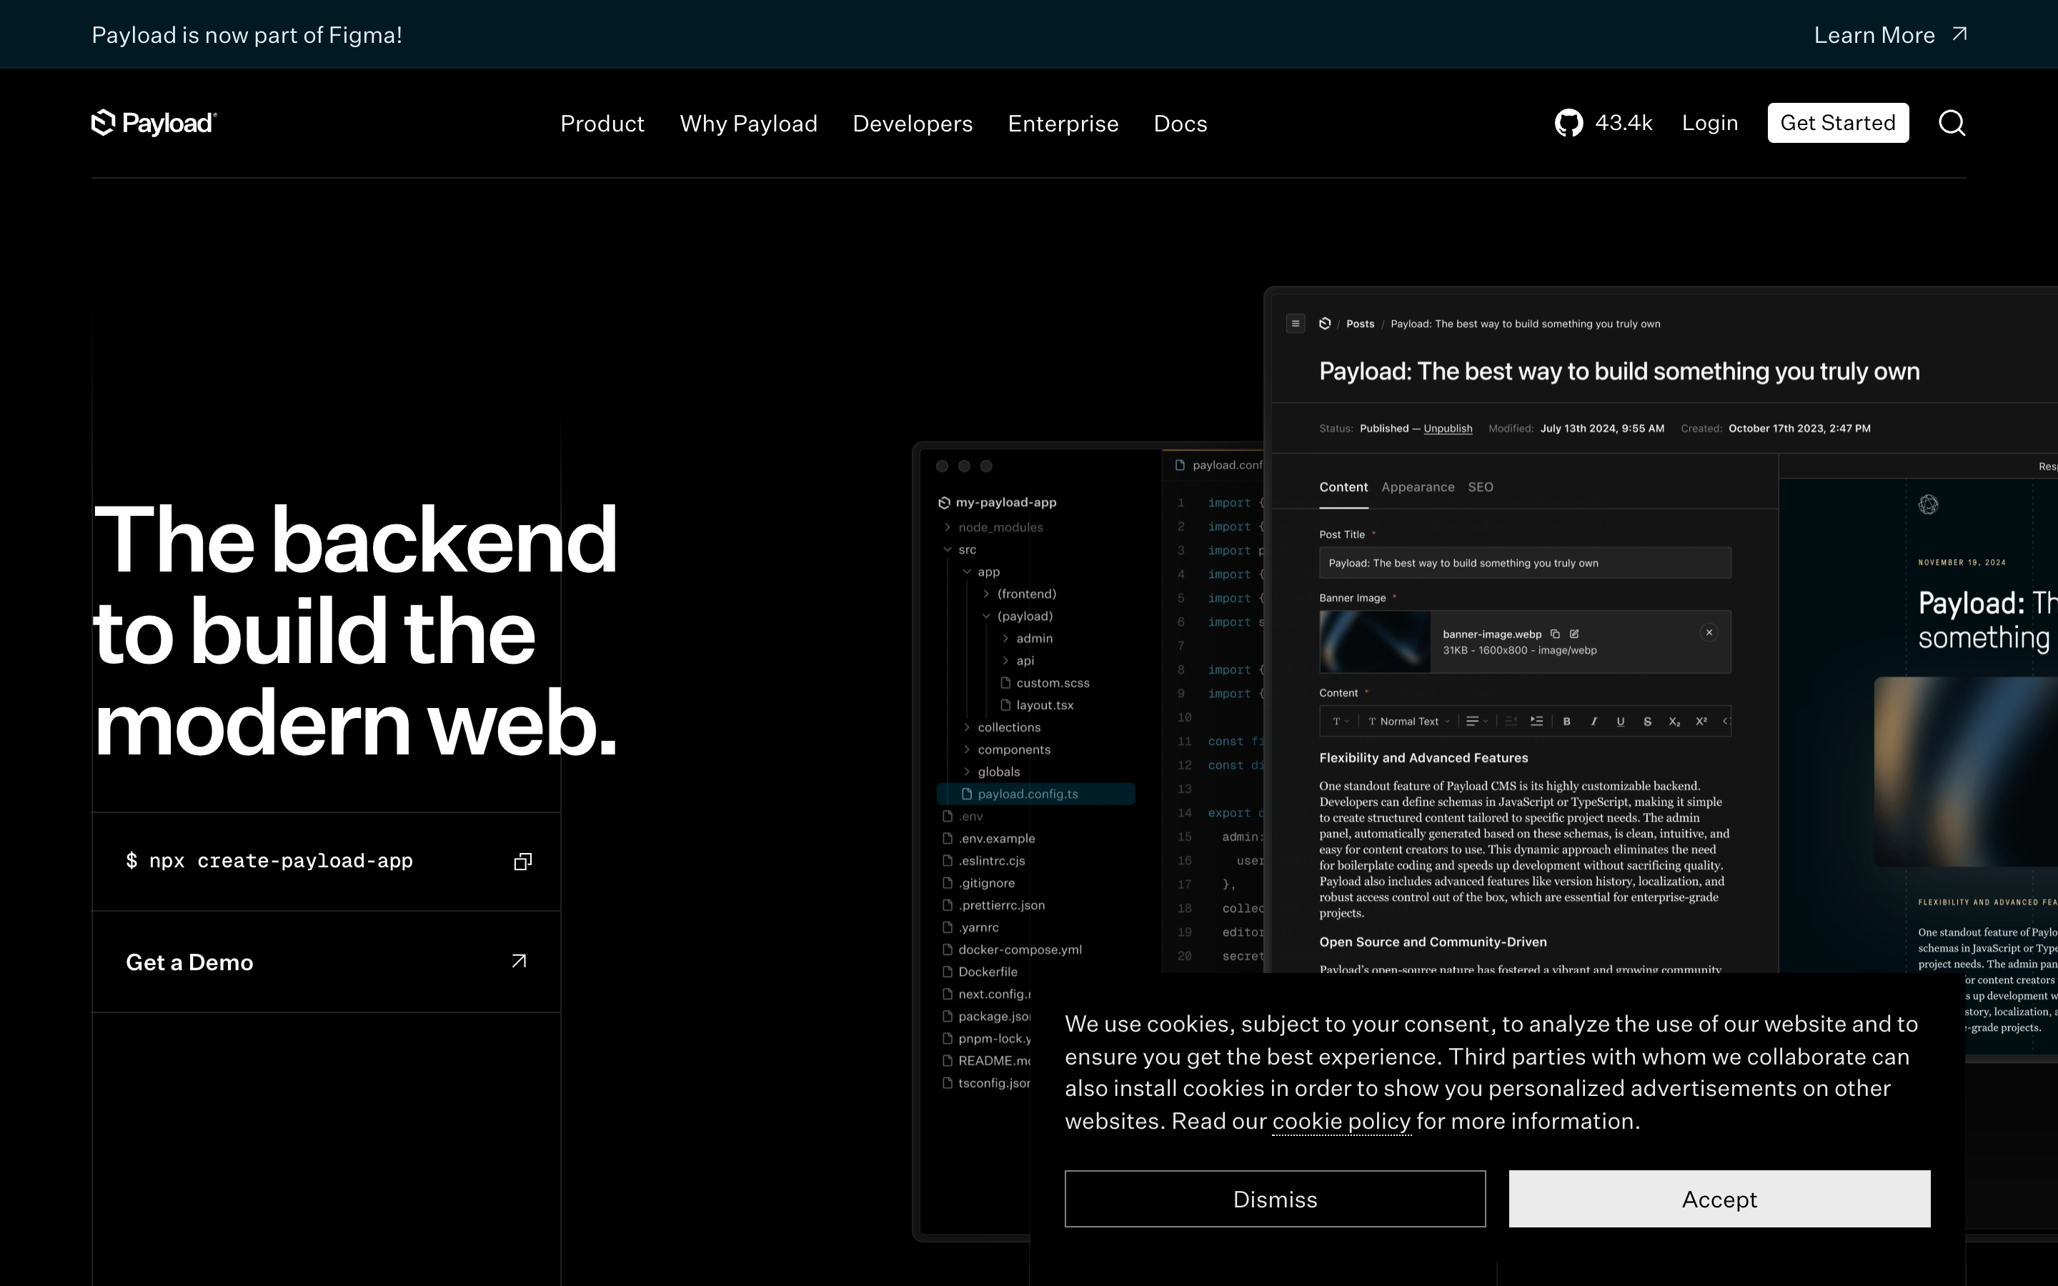Toggle underline formatting in the Content editor
This screenshot has width=2058, height=1286.
click(x=1621, y=722)
